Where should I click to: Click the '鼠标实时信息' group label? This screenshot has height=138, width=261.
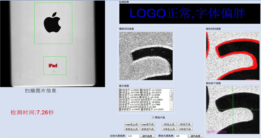tap(213, 29)
